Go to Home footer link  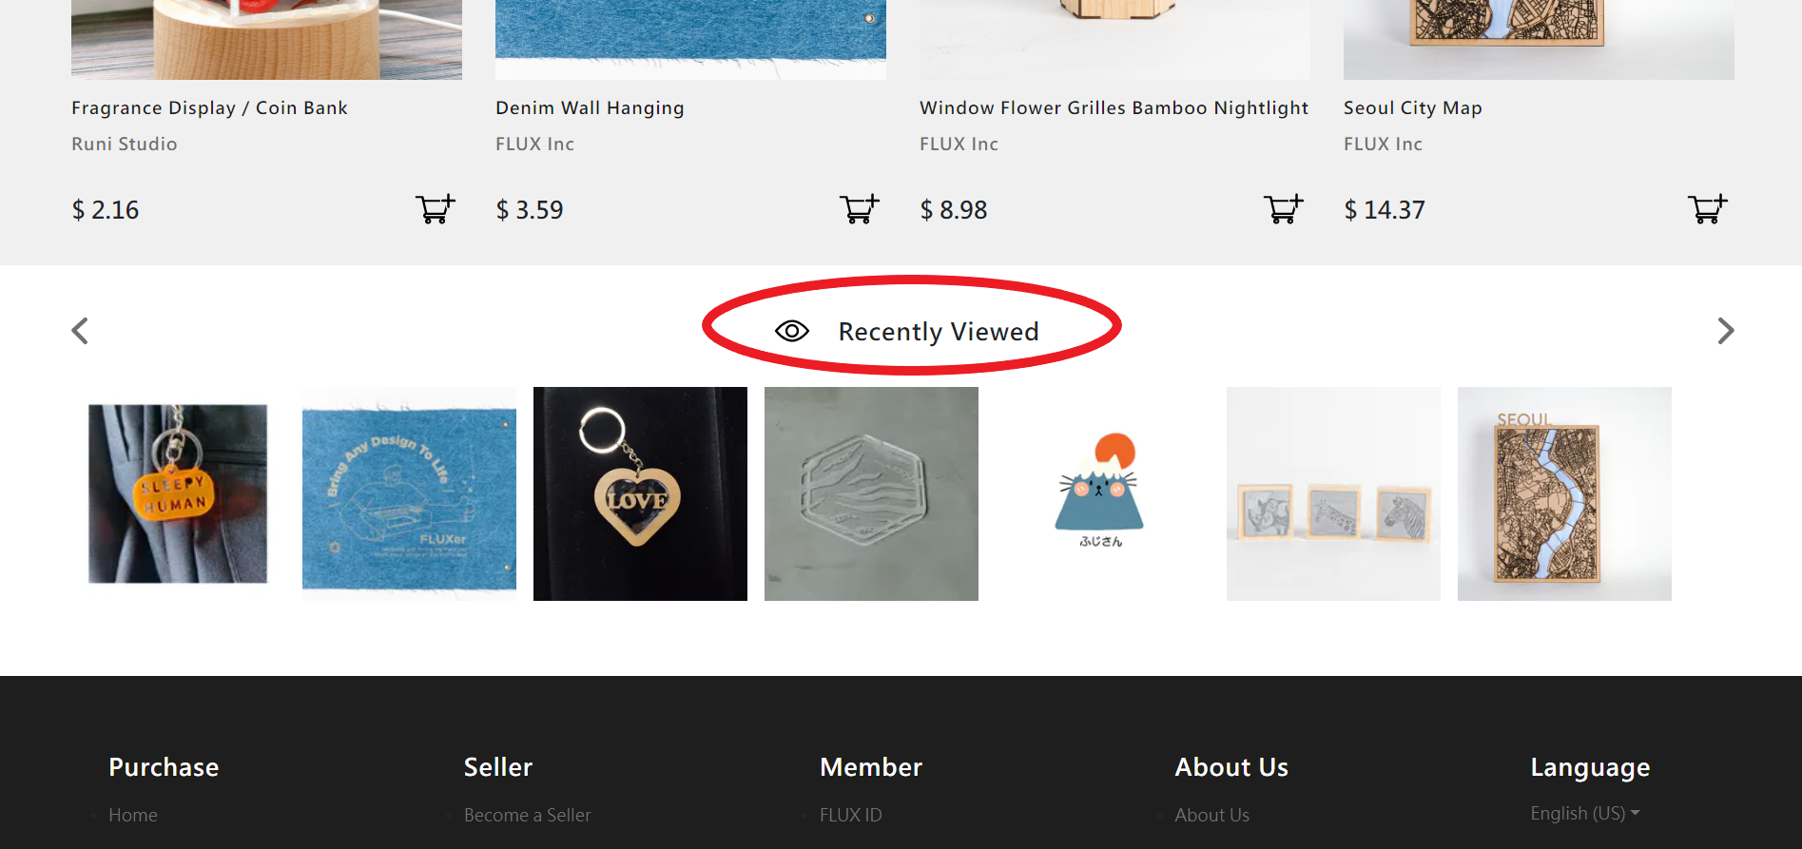click(133, 815)
